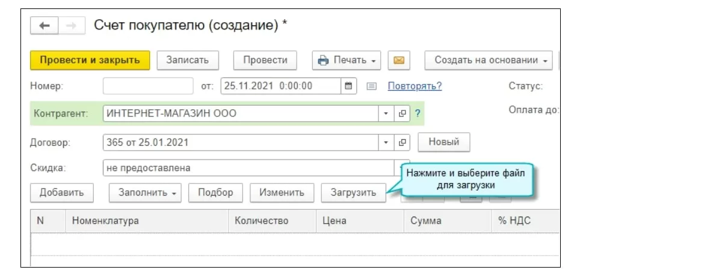
Task: Select the % НДС column header
Action: click(x=525, y=221)
